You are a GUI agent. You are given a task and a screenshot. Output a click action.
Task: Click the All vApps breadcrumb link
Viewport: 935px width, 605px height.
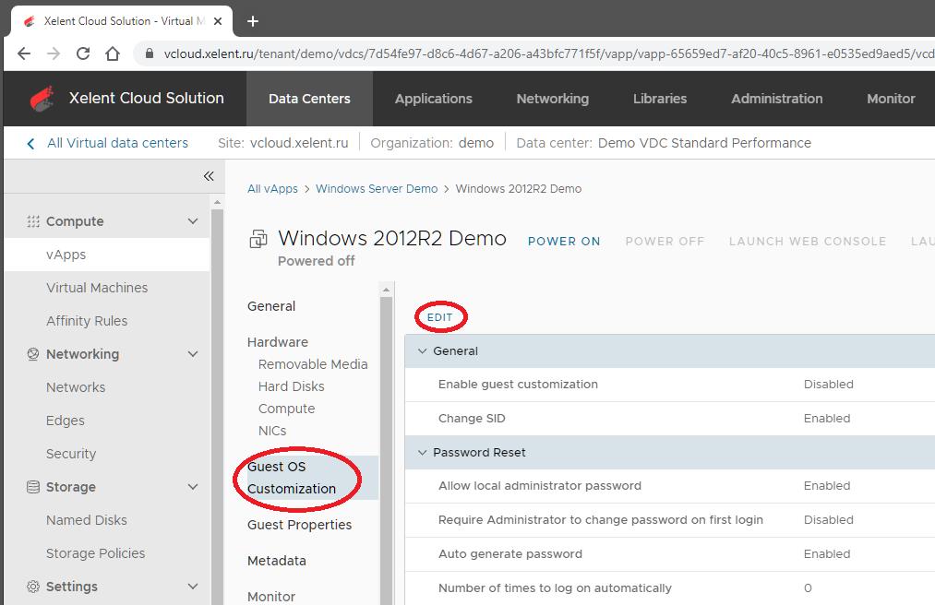[272, 189]
